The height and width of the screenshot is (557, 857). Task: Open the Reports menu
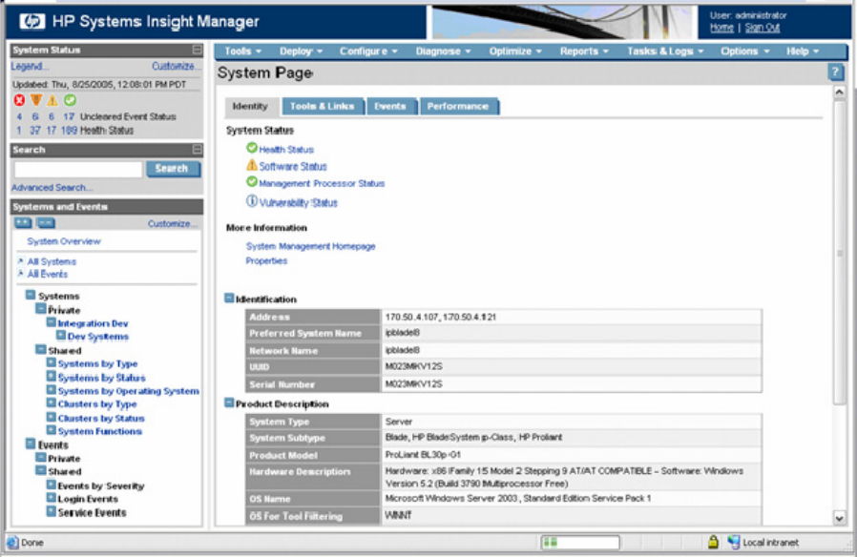(x=584, y=52)
